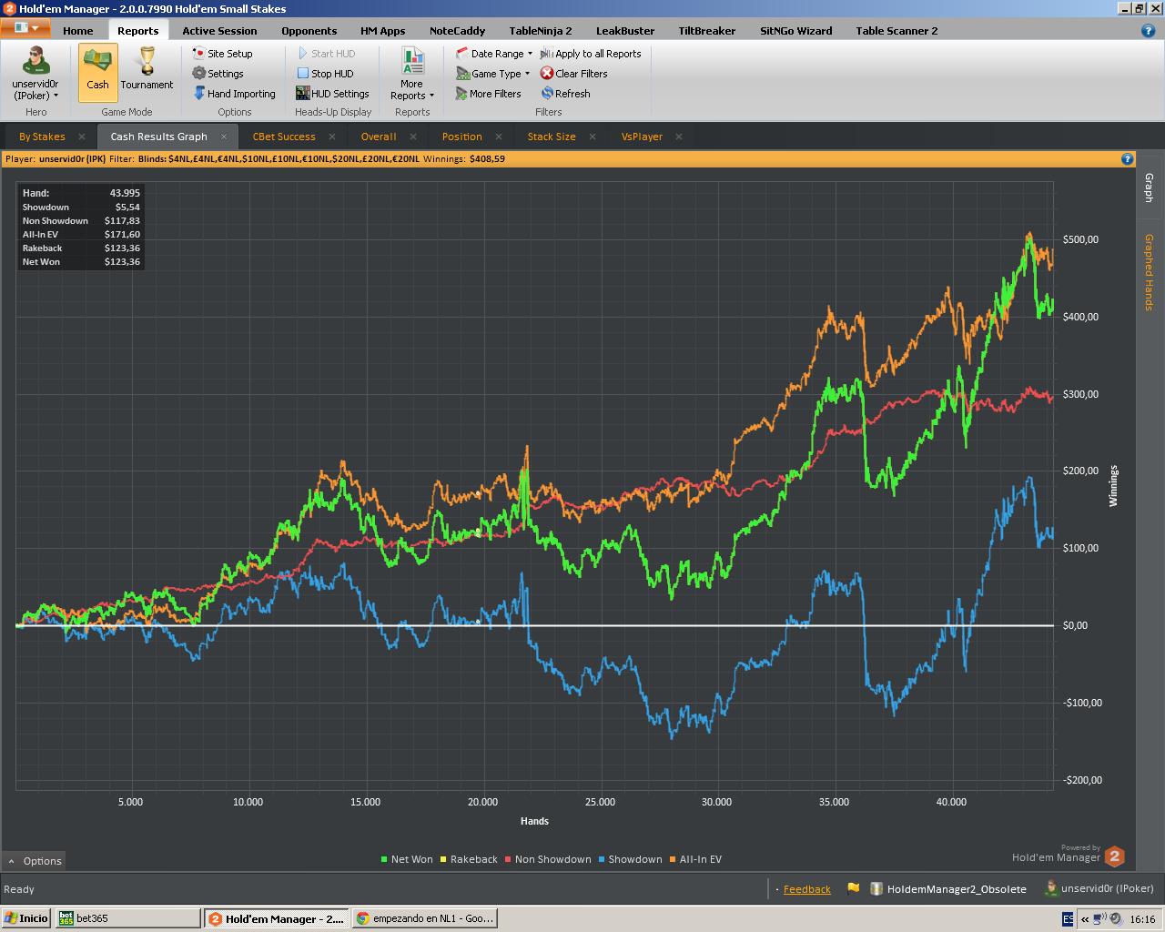Click the unservid0r (IPoker) status indicator
This screenshot has width=1165, height=932.
(x=1099, y=888)
